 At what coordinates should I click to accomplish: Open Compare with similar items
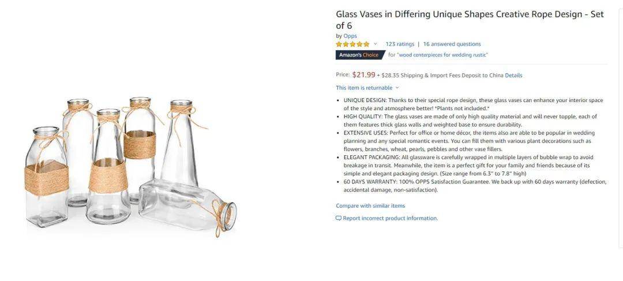pos(370,206)
